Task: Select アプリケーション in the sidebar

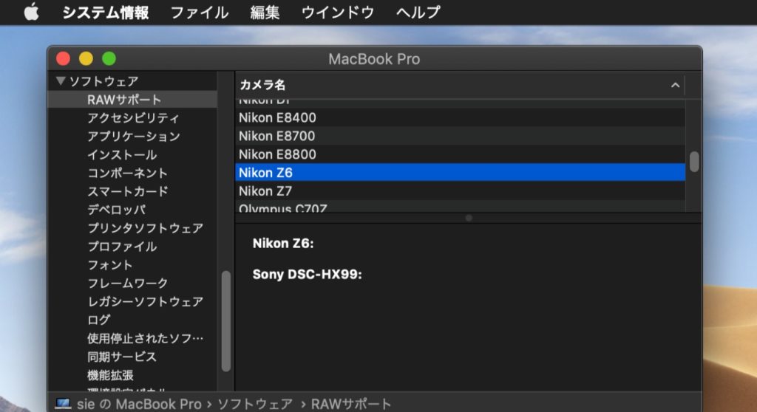Action: point(133,136)
